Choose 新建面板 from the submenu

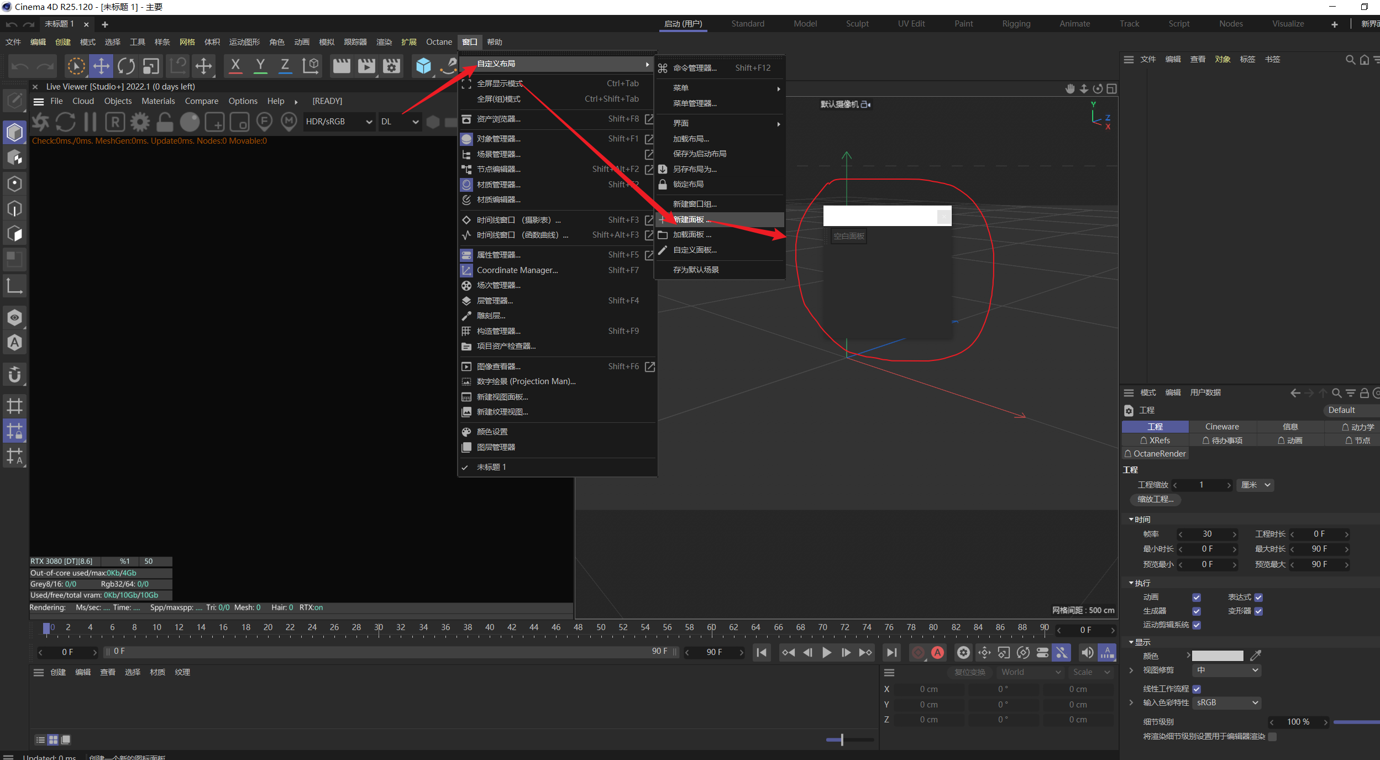691,219
